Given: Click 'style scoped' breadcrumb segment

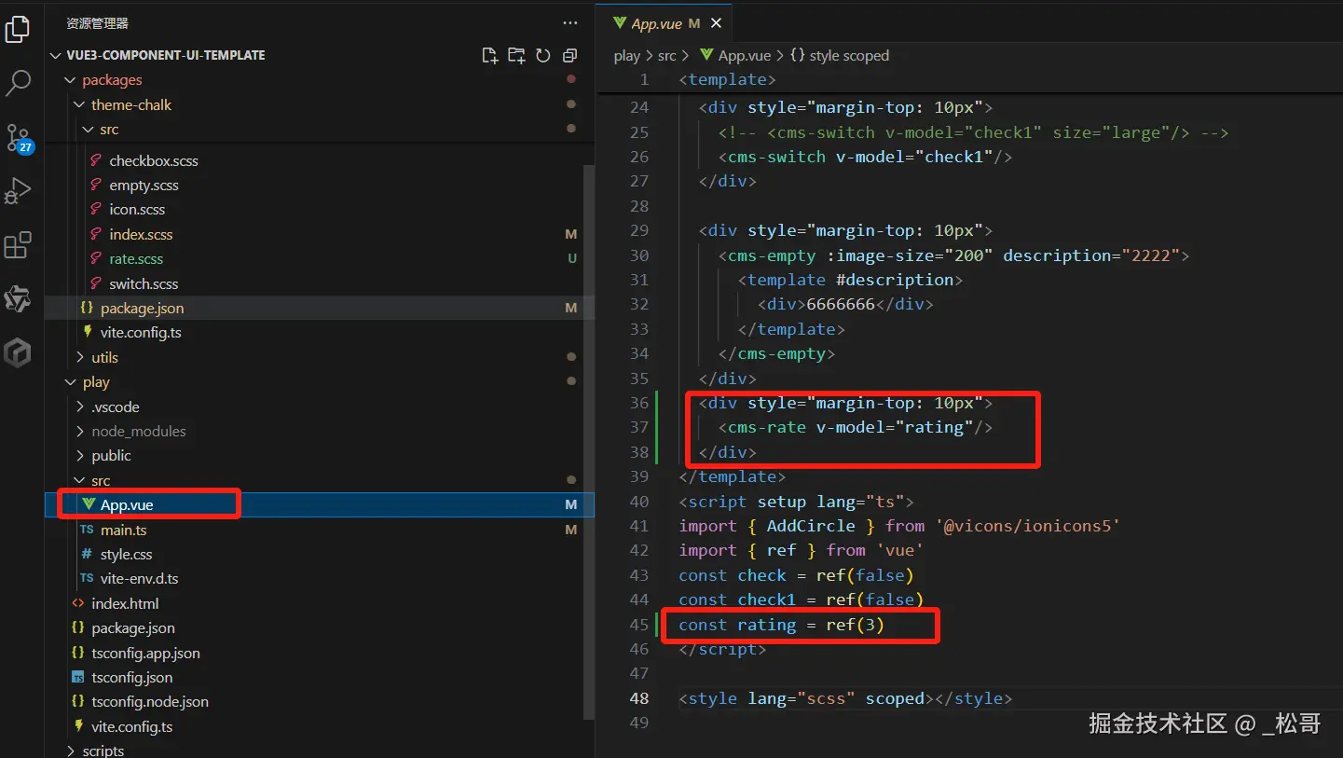Looking at the screenshot, I should pyautogui.click(x=849, y=56).
